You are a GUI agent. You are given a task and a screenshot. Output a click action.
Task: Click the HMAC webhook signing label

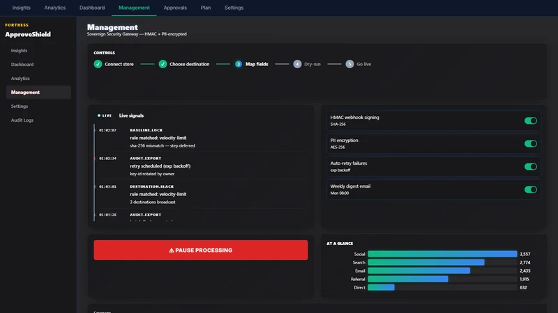[x=354, y=118]
